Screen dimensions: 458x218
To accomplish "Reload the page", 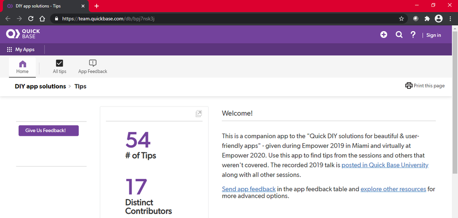I will click(31, 19).
